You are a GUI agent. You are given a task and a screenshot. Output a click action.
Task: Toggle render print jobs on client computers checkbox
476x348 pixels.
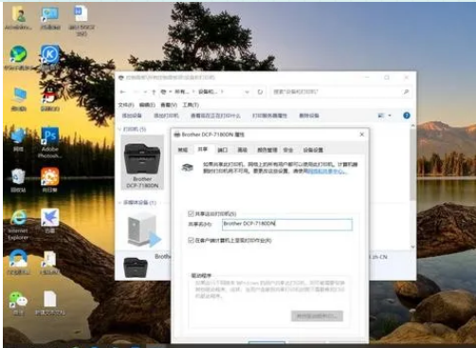click(x=191, y=240)
